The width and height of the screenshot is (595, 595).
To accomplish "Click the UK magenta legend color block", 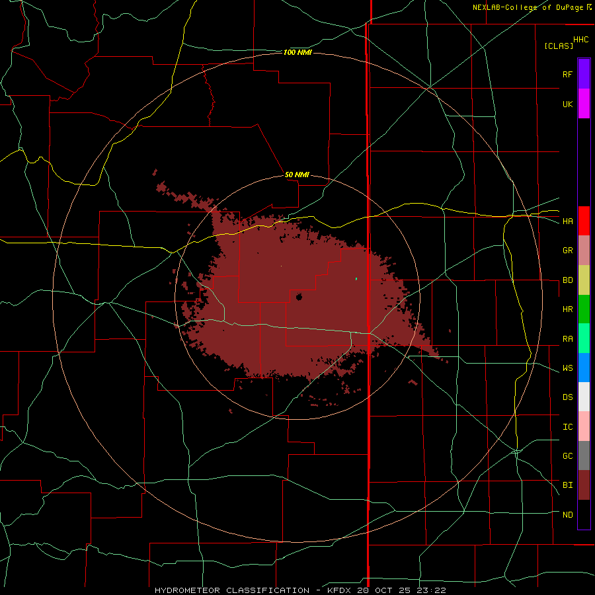I will (584, 104).
